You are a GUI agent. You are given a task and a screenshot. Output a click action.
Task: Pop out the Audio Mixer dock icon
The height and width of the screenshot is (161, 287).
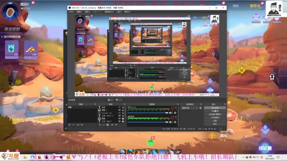pyautogui.click(x=177, y=104)
